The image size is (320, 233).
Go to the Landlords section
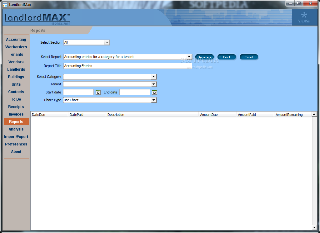16,69
